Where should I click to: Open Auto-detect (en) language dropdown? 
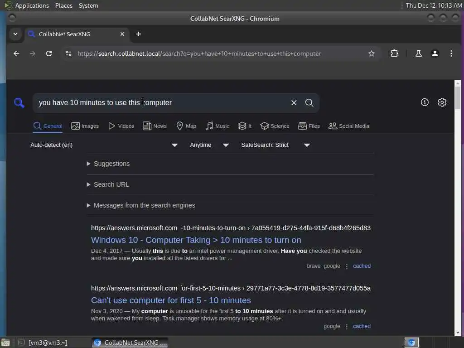(x=104, y=145)
